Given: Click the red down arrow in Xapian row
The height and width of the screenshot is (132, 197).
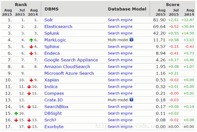Looking at the screenshot, I should 31,80.
